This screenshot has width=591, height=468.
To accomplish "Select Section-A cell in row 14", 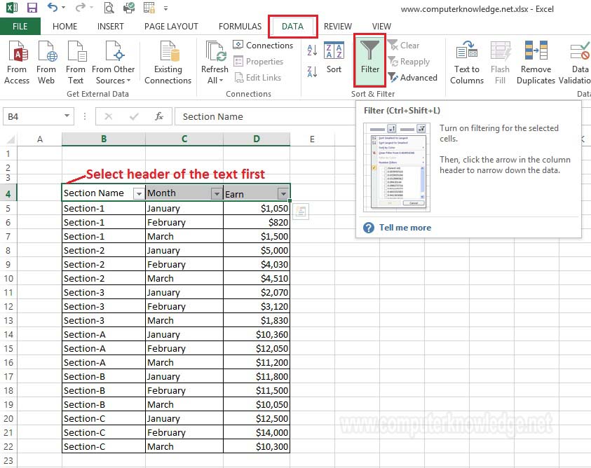I will click(104, 335).
